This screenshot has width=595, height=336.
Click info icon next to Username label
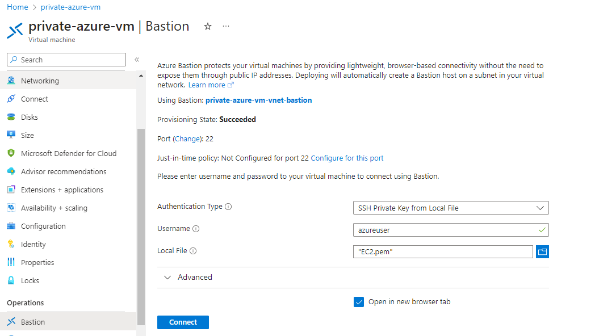pyautogui.click(x=196, y=229)
